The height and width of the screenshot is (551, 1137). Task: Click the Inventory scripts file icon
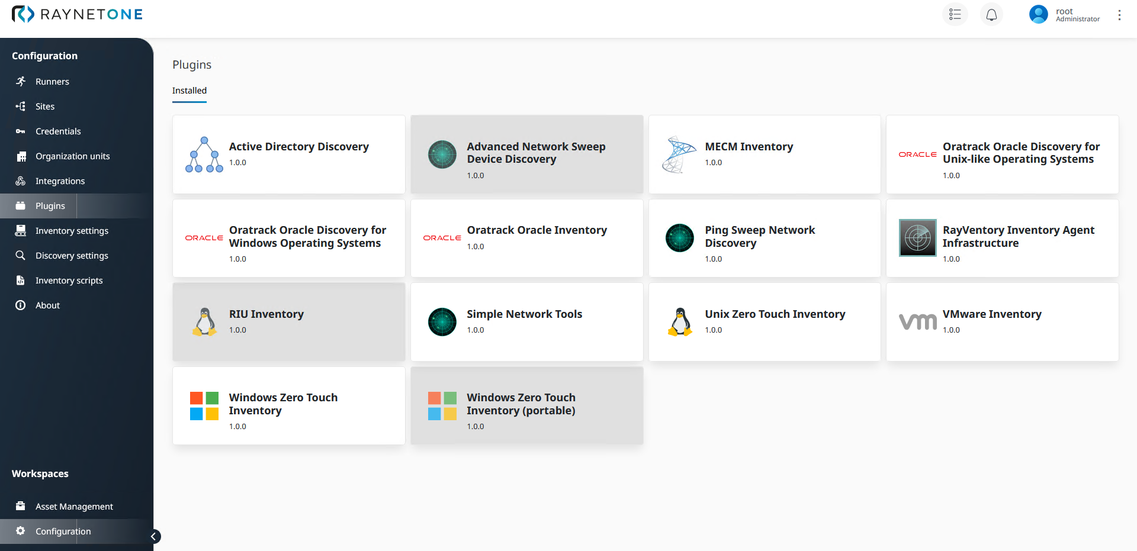tap(21, 280)
